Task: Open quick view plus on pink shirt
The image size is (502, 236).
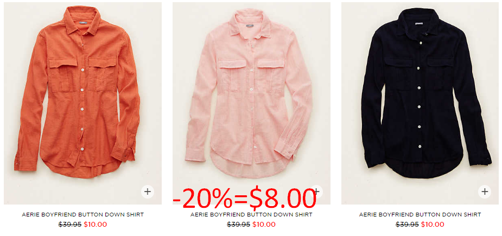Action: [x=316, y=192]
